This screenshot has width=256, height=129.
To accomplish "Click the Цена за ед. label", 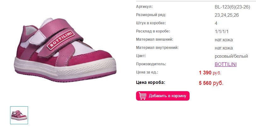I will tap(147, 72).
